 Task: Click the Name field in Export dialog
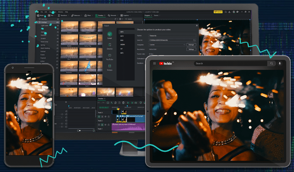(172, 35)
